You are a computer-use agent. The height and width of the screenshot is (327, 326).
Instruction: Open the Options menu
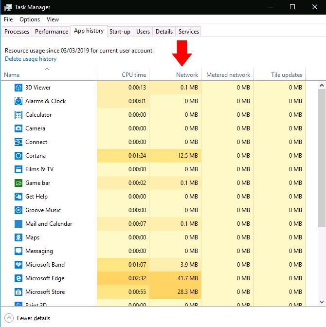click(x=30, y=19)
